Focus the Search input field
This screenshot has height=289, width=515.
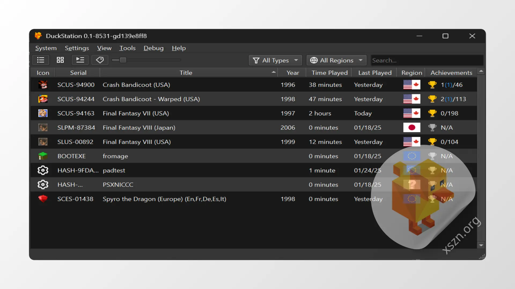click(427, 60)
